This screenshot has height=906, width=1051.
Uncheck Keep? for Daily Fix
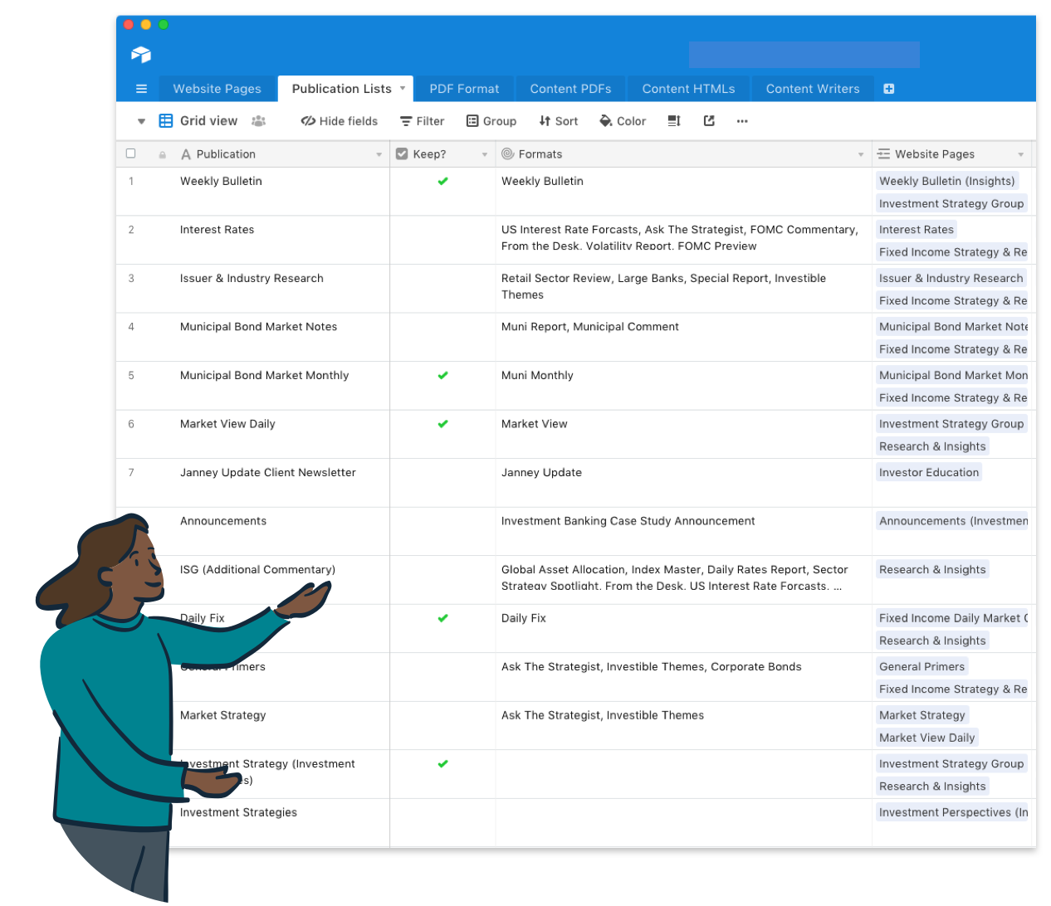click(x=442, y=618)
